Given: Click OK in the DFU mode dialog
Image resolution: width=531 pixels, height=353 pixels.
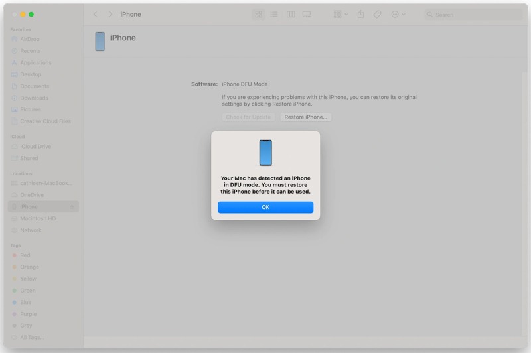Looking at the screenshot, I should [x=265, y=207].
